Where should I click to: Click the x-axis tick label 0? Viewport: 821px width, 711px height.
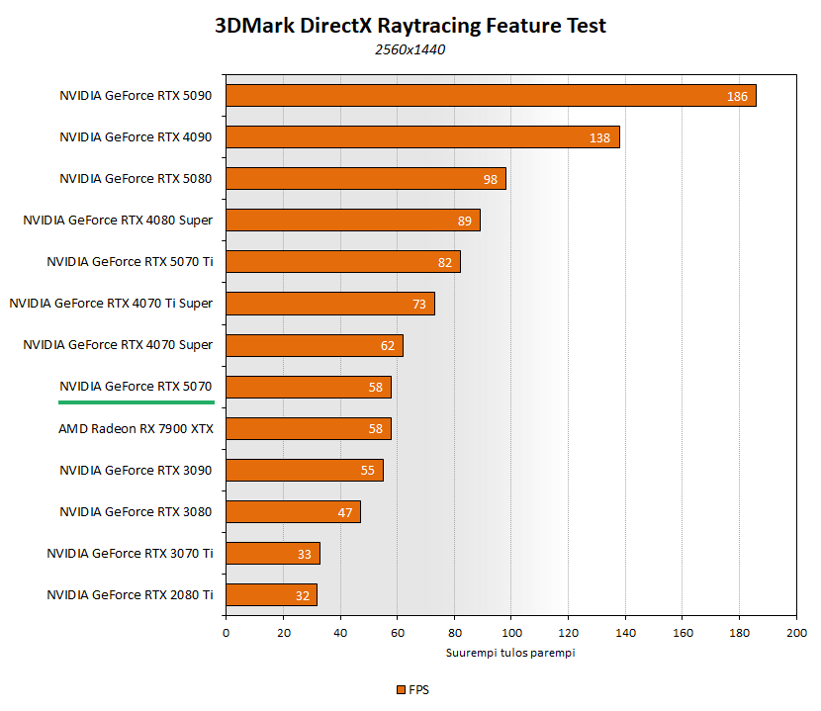click(x=226, y=633)
